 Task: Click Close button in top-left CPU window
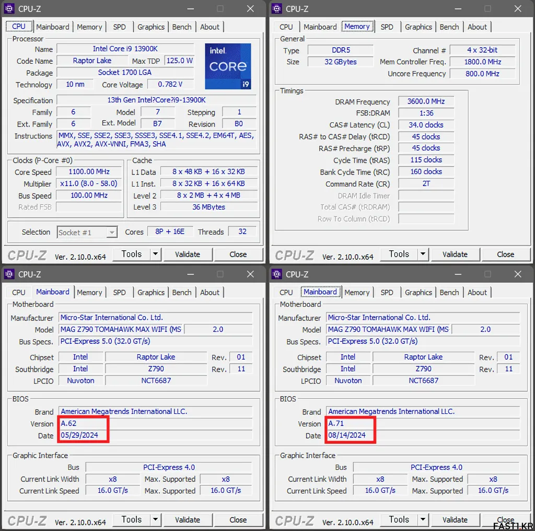pyautogui.click(x=238, y=255)
